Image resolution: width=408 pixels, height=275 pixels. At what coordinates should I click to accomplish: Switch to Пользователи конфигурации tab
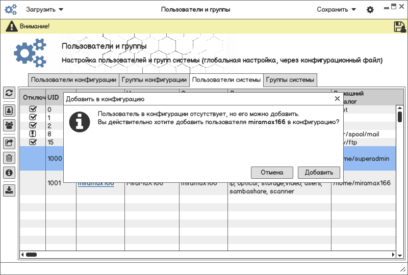tap(73, 80)
